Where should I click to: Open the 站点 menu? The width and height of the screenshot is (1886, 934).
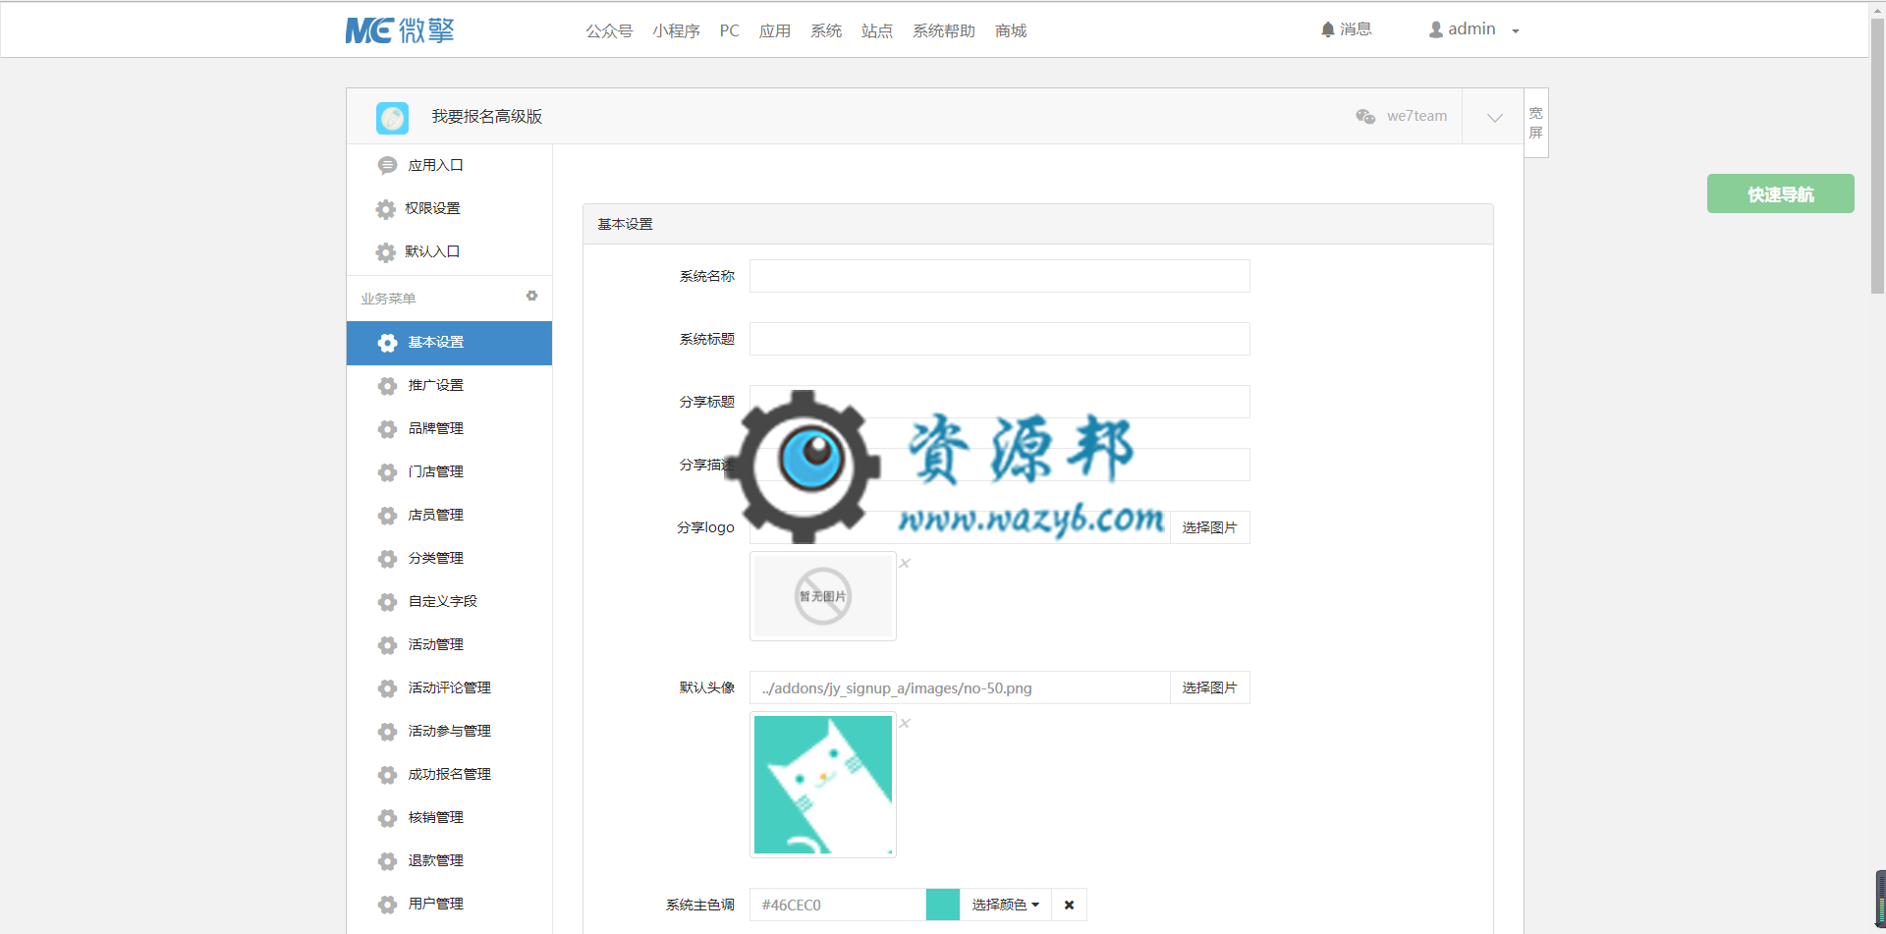pos(876,30)
